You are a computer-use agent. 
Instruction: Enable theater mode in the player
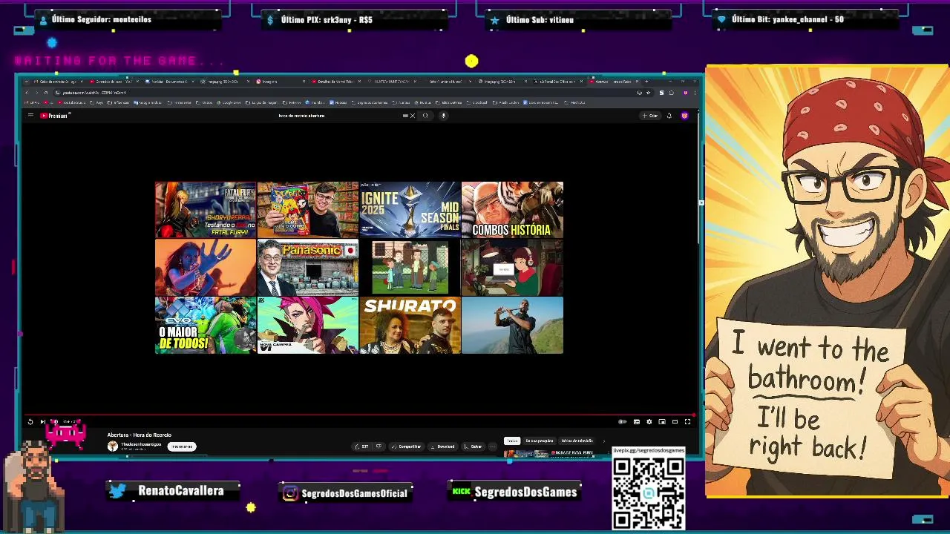click(675, 422)
